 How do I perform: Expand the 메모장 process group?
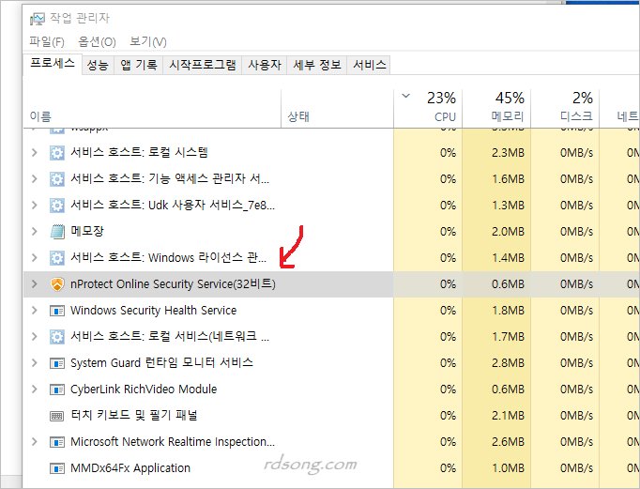[x=35, y=232]
